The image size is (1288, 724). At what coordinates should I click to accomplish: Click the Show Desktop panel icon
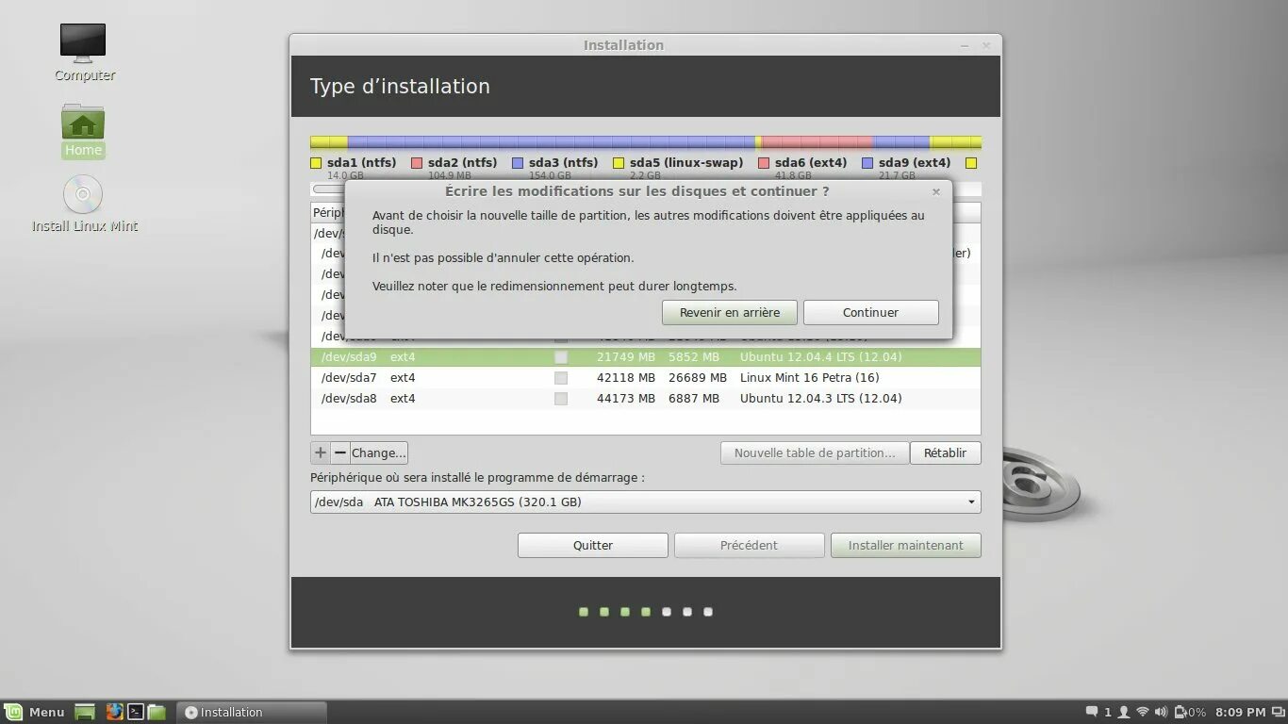click(85, 712)
